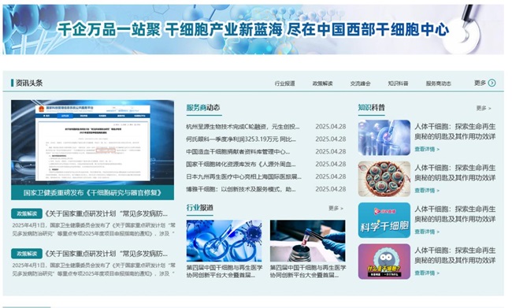This screenshot has height=308, width=512.
Task: Open title 人体干细胞 beside the 什么是干细胞 thumbnail
Action: coord(455,255)
